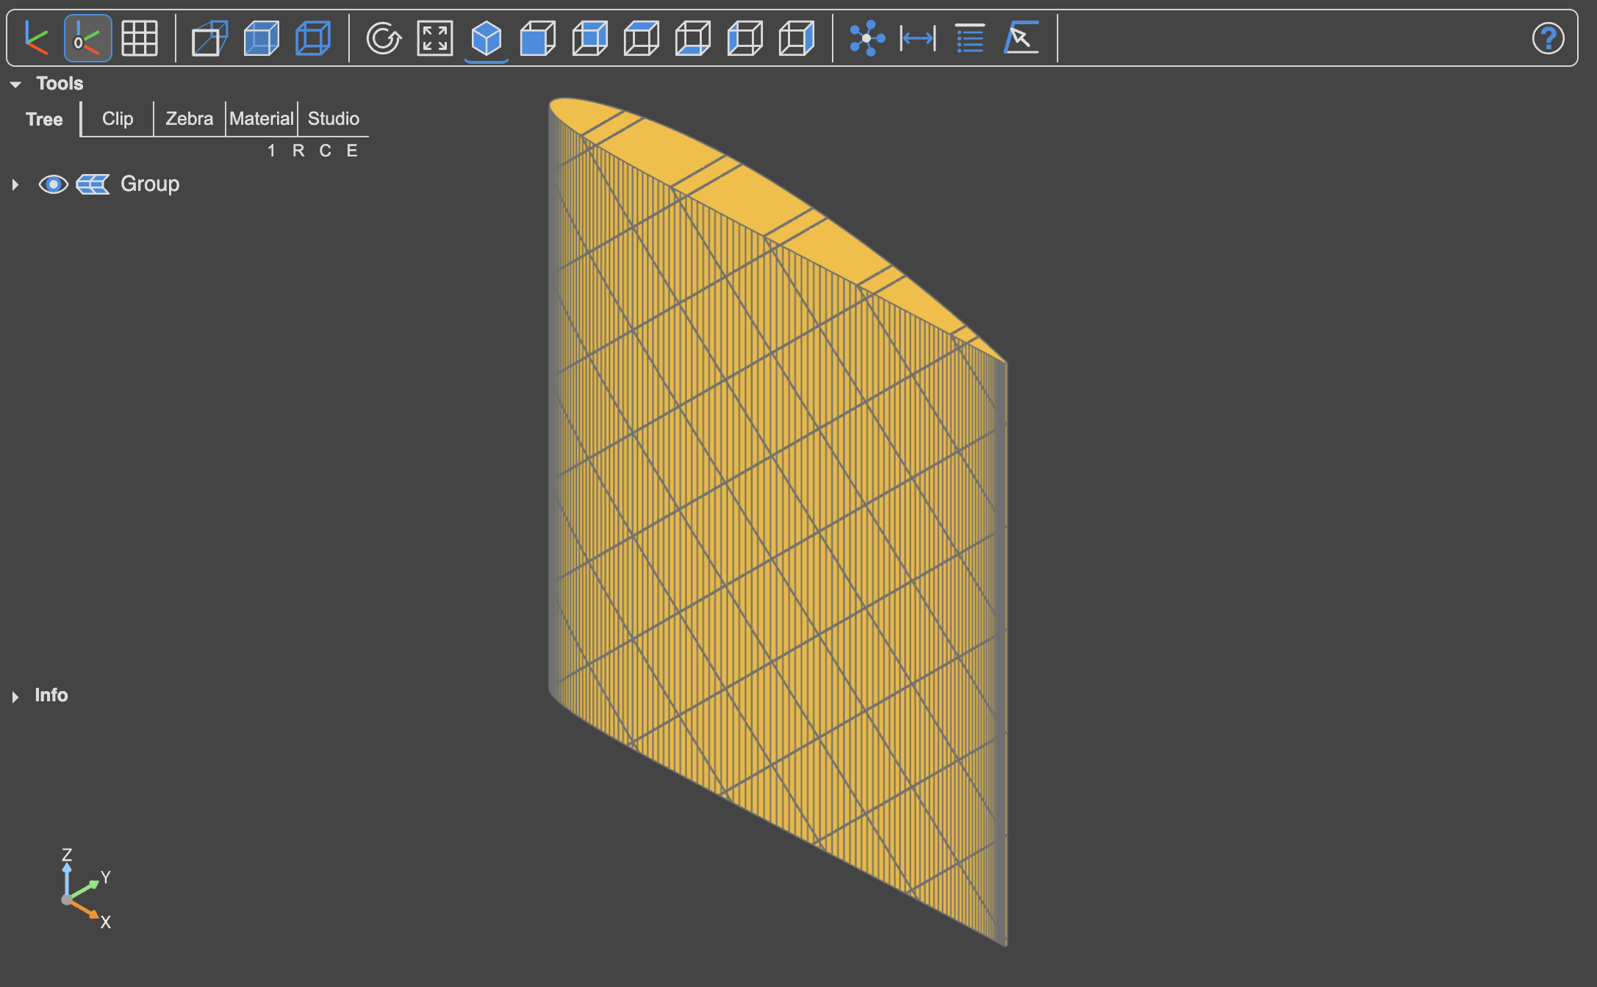Click the reset view icon
Screen dimensions: 1597x987
tap(384, 38)
